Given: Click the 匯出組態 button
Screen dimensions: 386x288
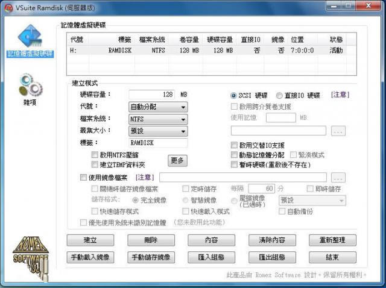Looking at the screenshot, I should tap(272, 257).
